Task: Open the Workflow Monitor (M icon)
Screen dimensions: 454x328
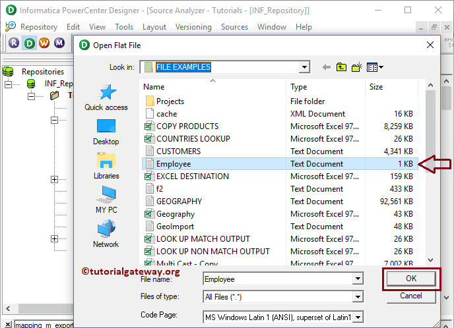Action: tap(59, 43)
